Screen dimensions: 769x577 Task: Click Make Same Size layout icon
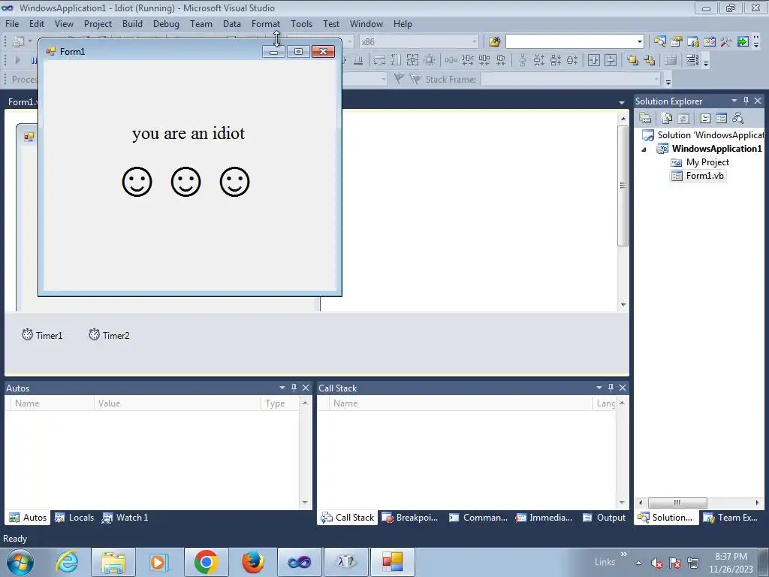tap(412, 60)
